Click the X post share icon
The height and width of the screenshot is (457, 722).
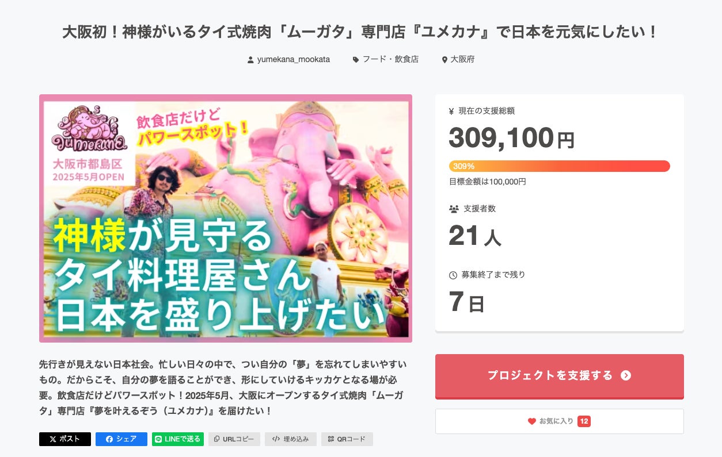pos(53,439)
